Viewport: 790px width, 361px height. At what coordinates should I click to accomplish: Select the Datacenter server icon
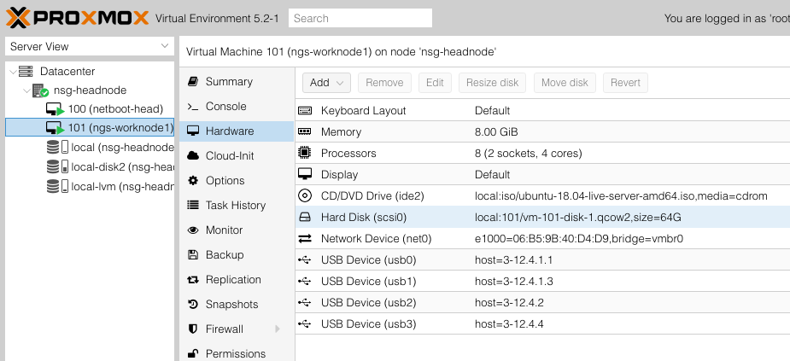pos(26,72)
